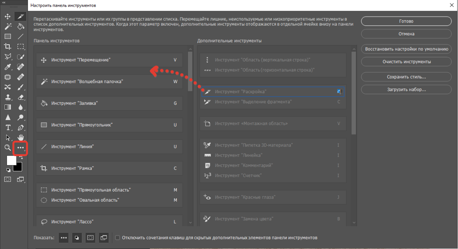Select the Move tool in left toolbar
The width and height of the screenshot is (458, 249).
[x=7, y=16]
